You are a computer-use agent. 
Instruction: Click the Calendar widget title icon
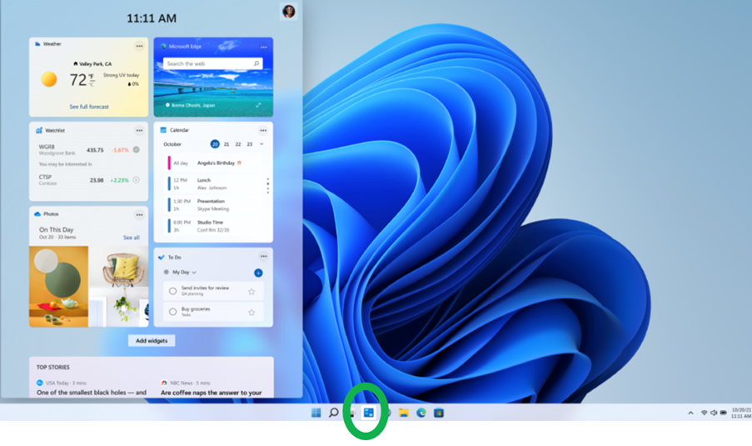click(x=163, y=130)
